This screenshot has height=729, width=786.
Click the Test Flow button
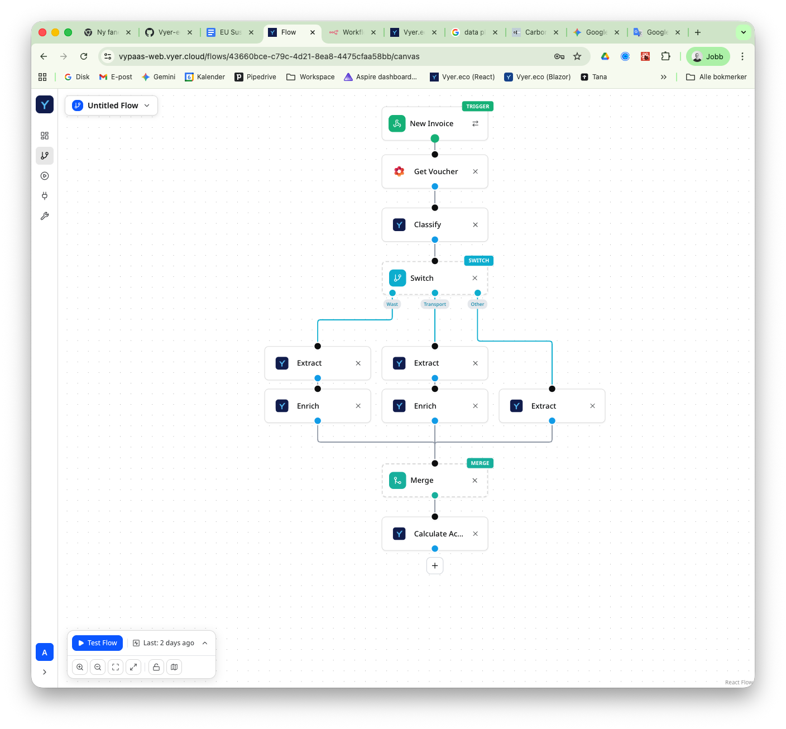click(x=97, y=643)
